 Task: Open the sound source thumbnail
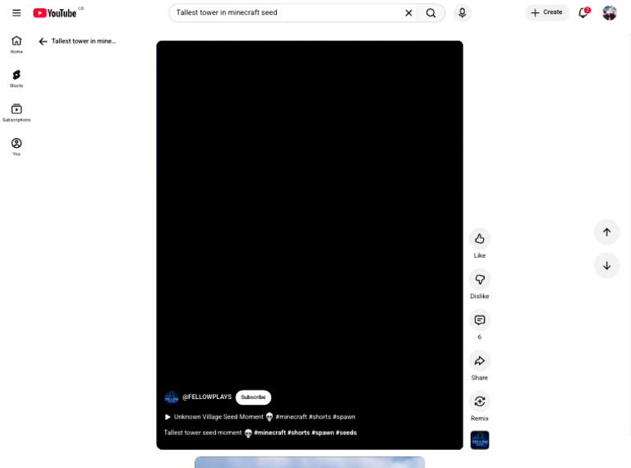point(479,440)
